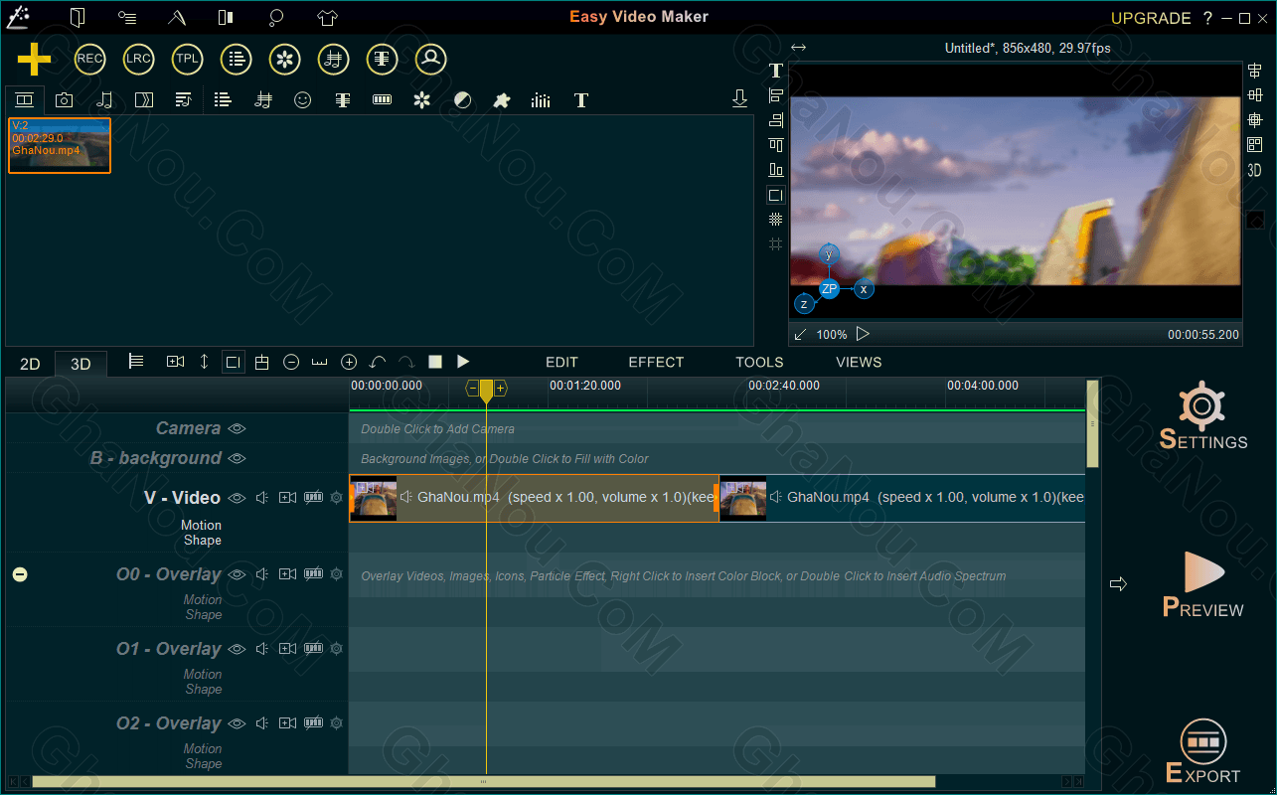The image size is (1277, 795).
Task: Toggle the 3D icon beside preview monitor
Action: pyautogui.click(x=1254, y=170)
